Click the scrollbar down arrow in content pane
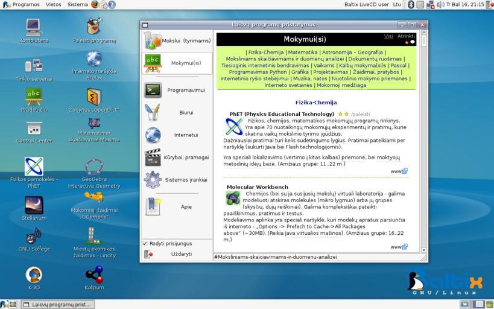This screenshot has height=309, width=494. 423,250
